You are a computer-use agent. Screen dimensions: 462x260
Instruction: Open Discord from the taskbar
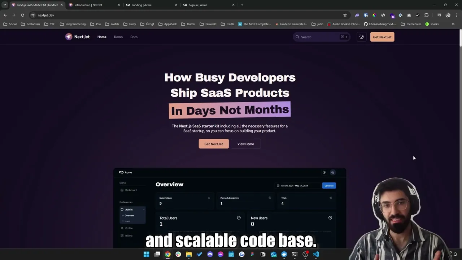210,254
